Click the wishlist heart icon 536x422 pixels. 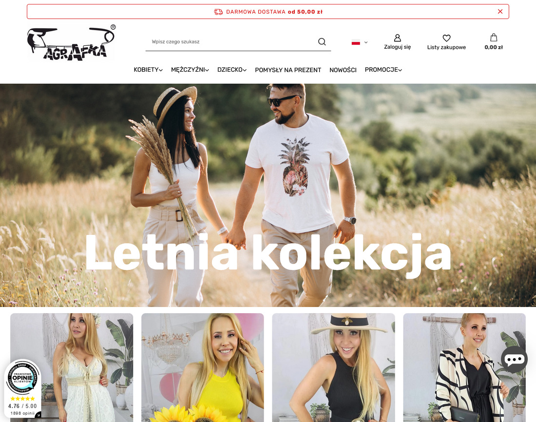coord(446,38)
